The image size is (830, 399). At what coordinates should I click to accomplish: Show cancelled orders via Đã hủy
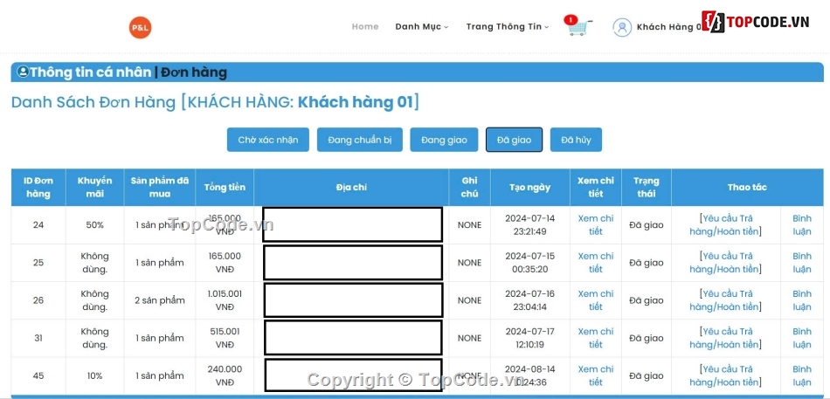576,140
